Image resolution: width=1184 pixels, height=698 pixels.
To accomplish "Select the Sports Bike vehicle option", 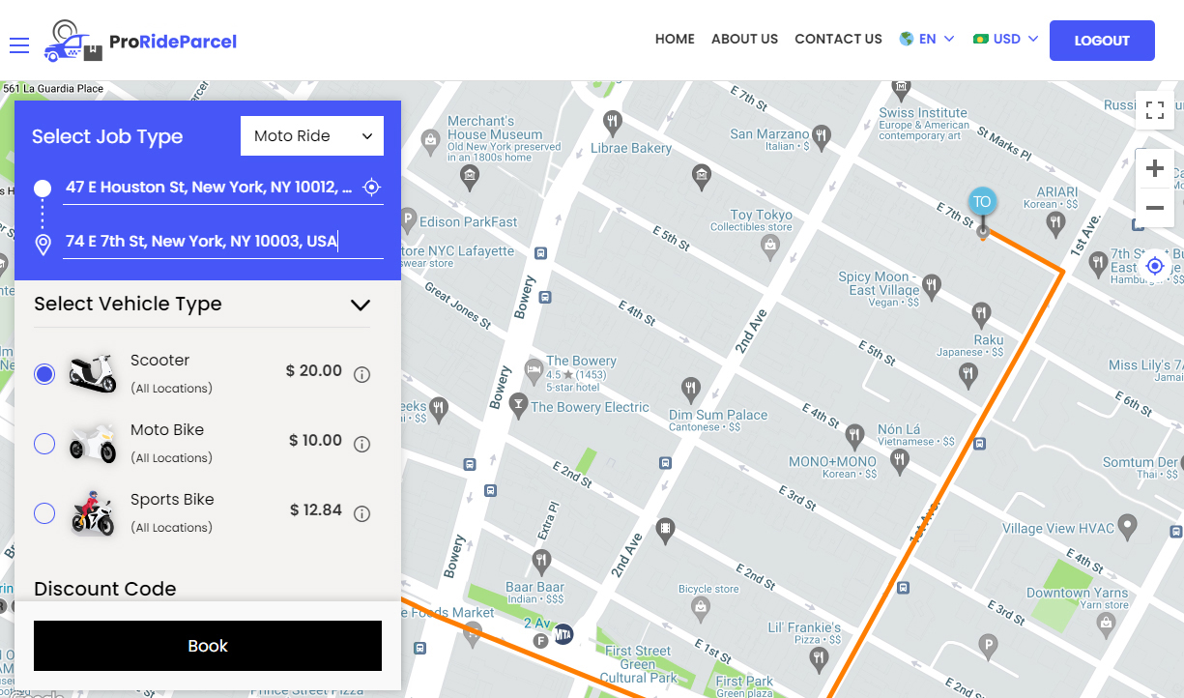I will pos(44,513).
